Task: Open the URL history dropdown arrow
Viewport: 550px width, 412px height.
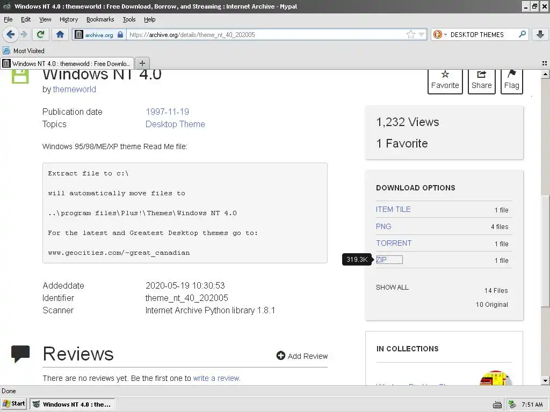Action: click(x=421, y=34)
